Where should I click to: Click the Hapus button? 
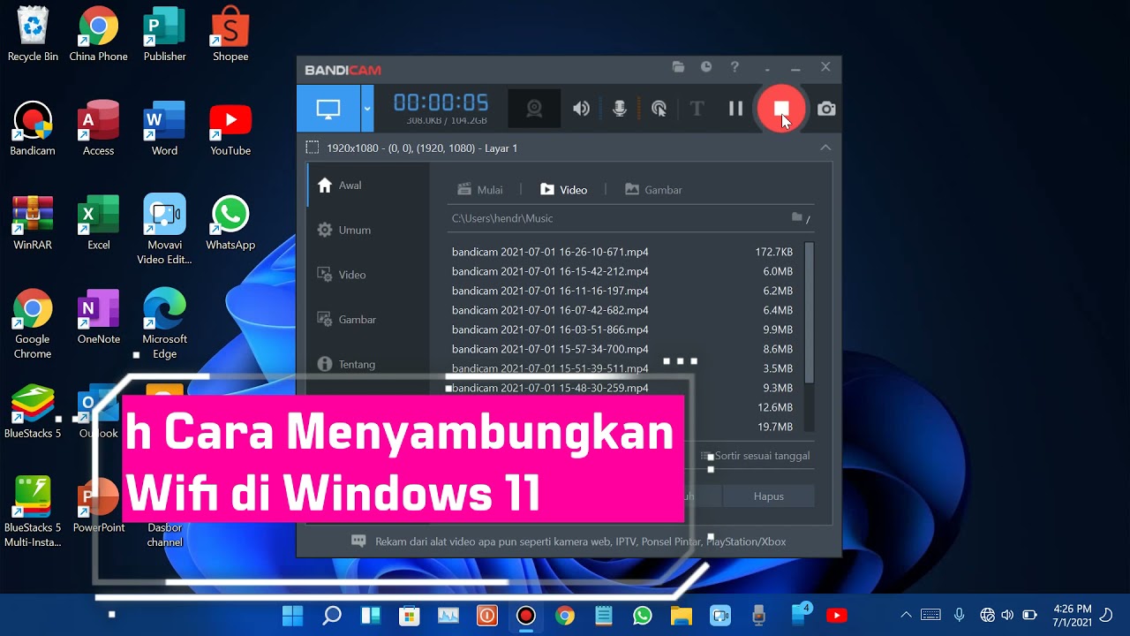point(768,496)
